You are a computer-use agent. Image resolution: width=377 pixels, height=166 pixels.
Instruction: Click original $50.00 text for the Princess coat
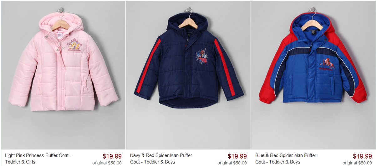pyautogui.click(x=107, y=163)
